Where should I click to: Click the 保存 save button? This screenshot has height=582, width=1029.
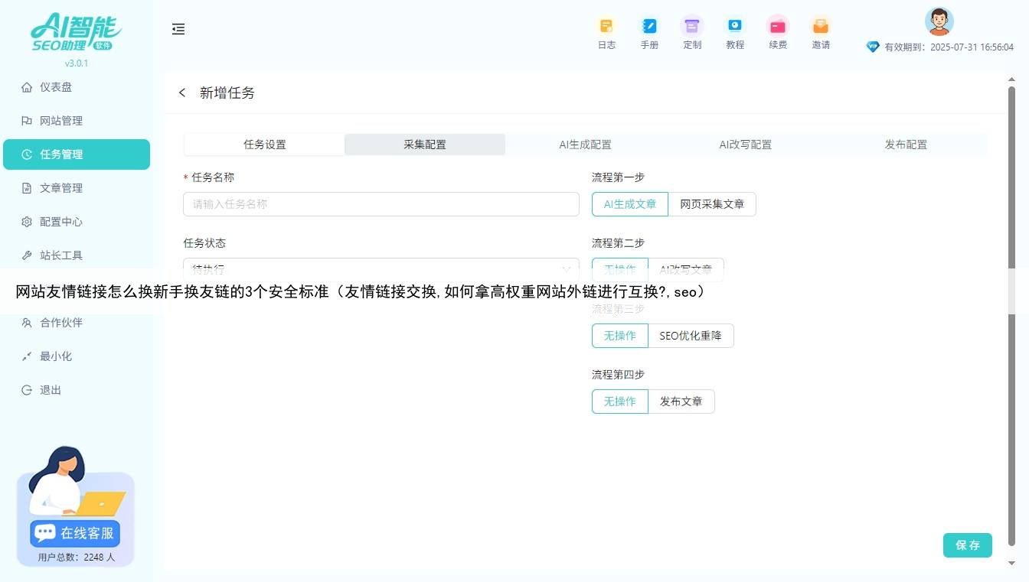tap(967, 545)
